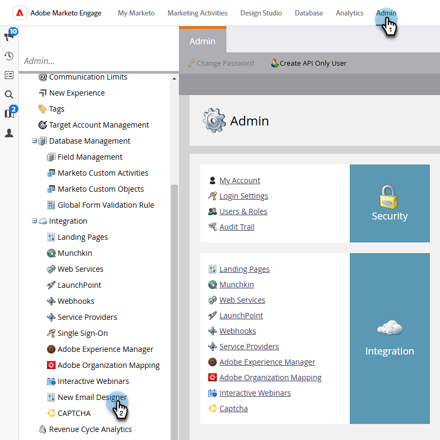440x440 pixels.
Task: Click the Interactive Webinars tree icon
Action: pos(51,381)
